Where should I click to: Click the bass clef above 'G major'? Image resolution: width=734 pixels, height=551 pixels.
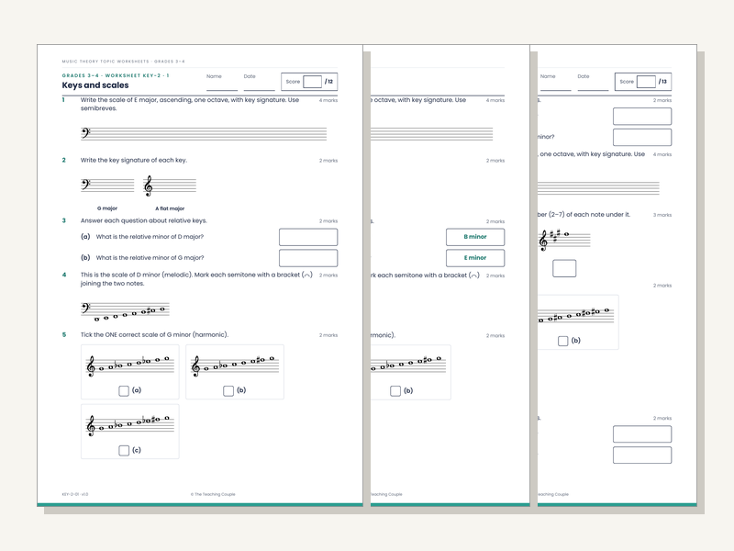coord(85,185)
